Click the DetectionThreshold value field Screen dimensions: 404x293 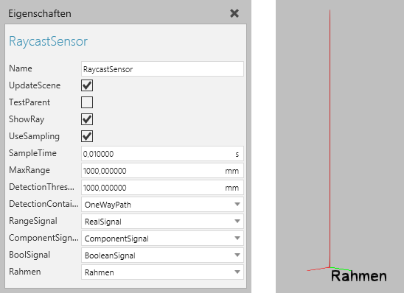[x=162, y=188]
